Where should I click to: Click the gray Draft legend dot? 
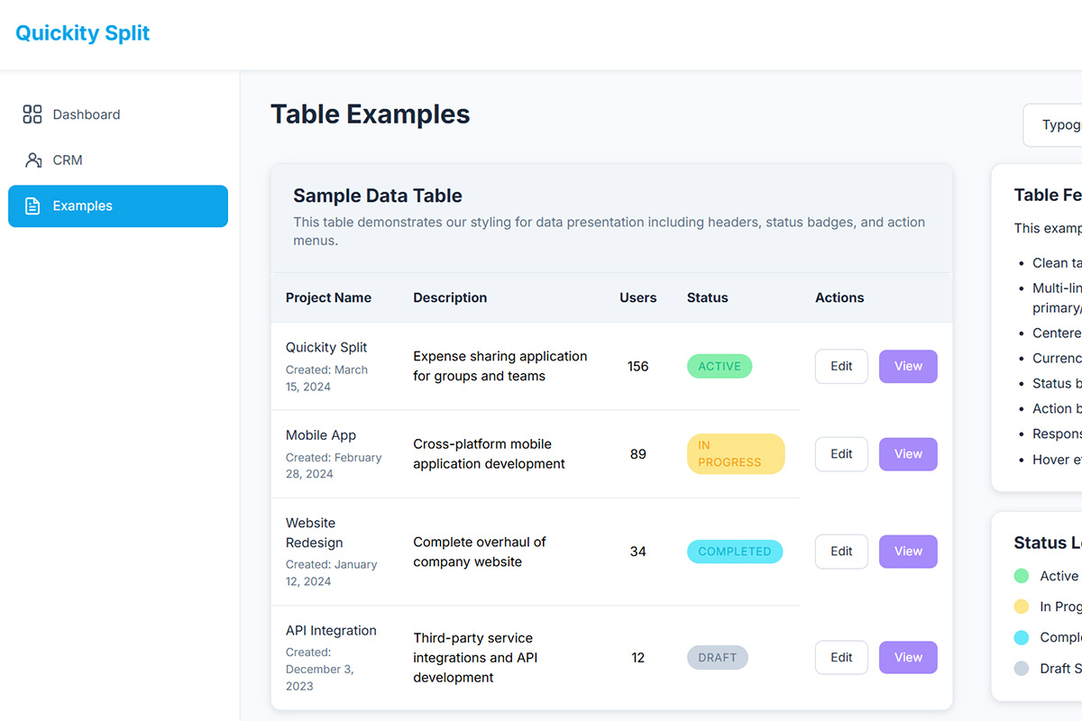click(x=1022, y=668)
